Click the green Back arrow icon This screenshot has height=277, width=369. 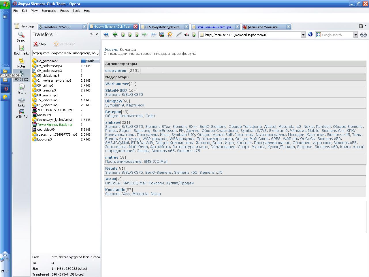(115, 35)
